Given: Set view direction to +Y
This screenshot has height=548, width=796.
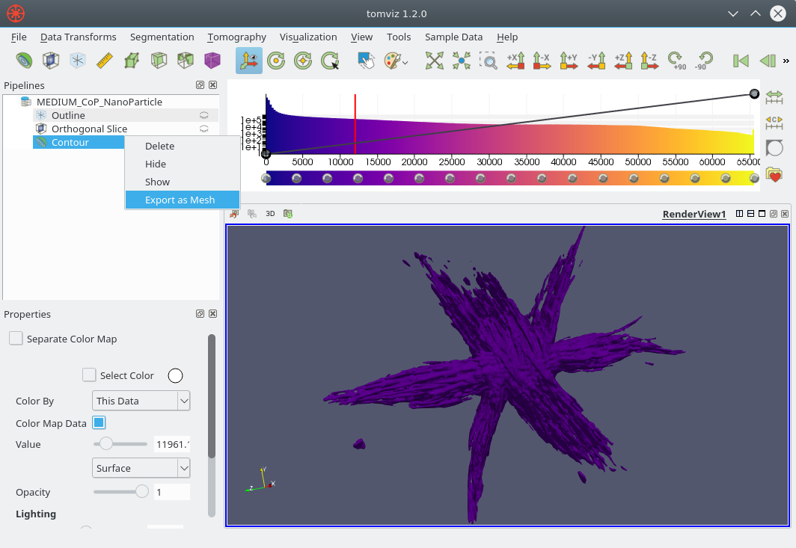Looking at the screenshot, I should (x=569, y=61).
